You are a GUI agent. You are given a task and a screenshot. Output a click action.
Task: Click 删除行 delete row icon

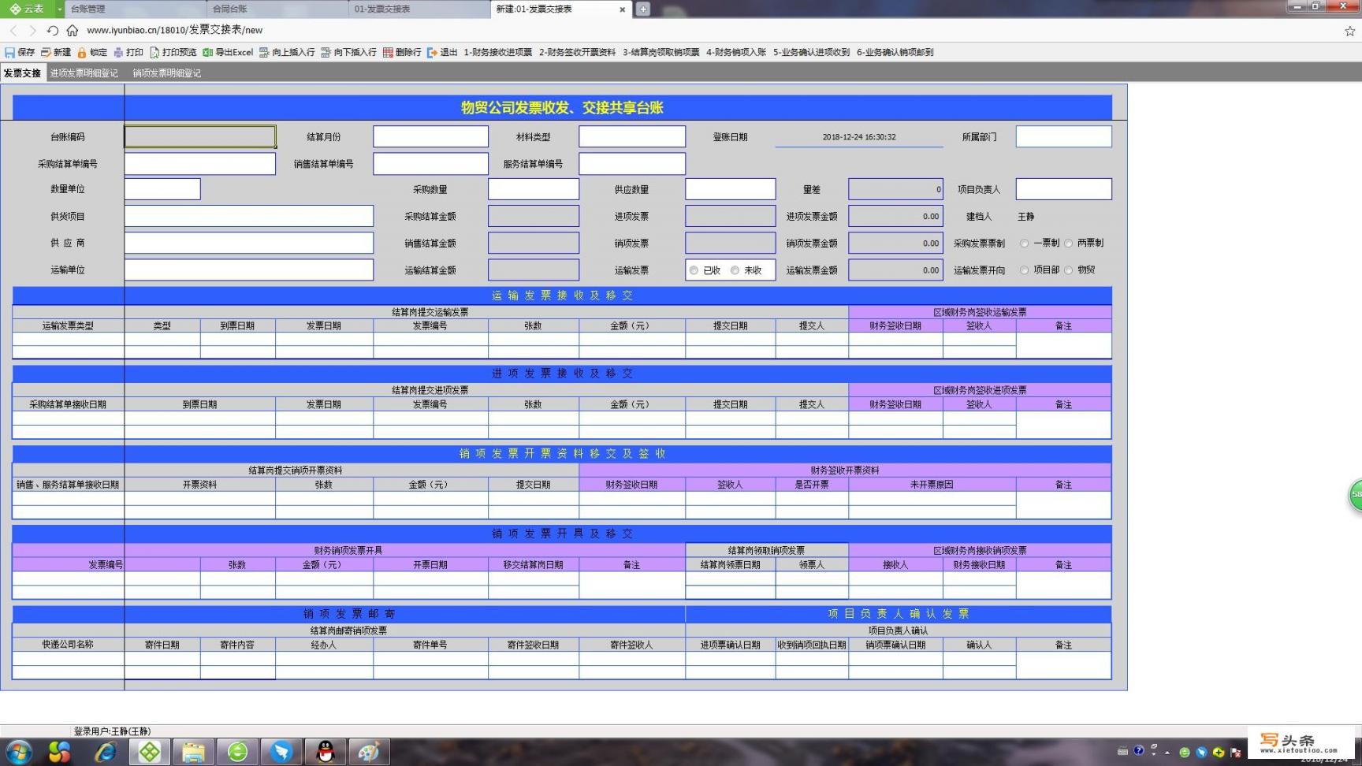(388, 52)
